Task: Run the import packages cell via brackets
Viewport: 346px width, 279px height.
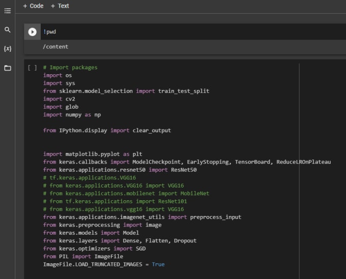Action: click(33, 68)
